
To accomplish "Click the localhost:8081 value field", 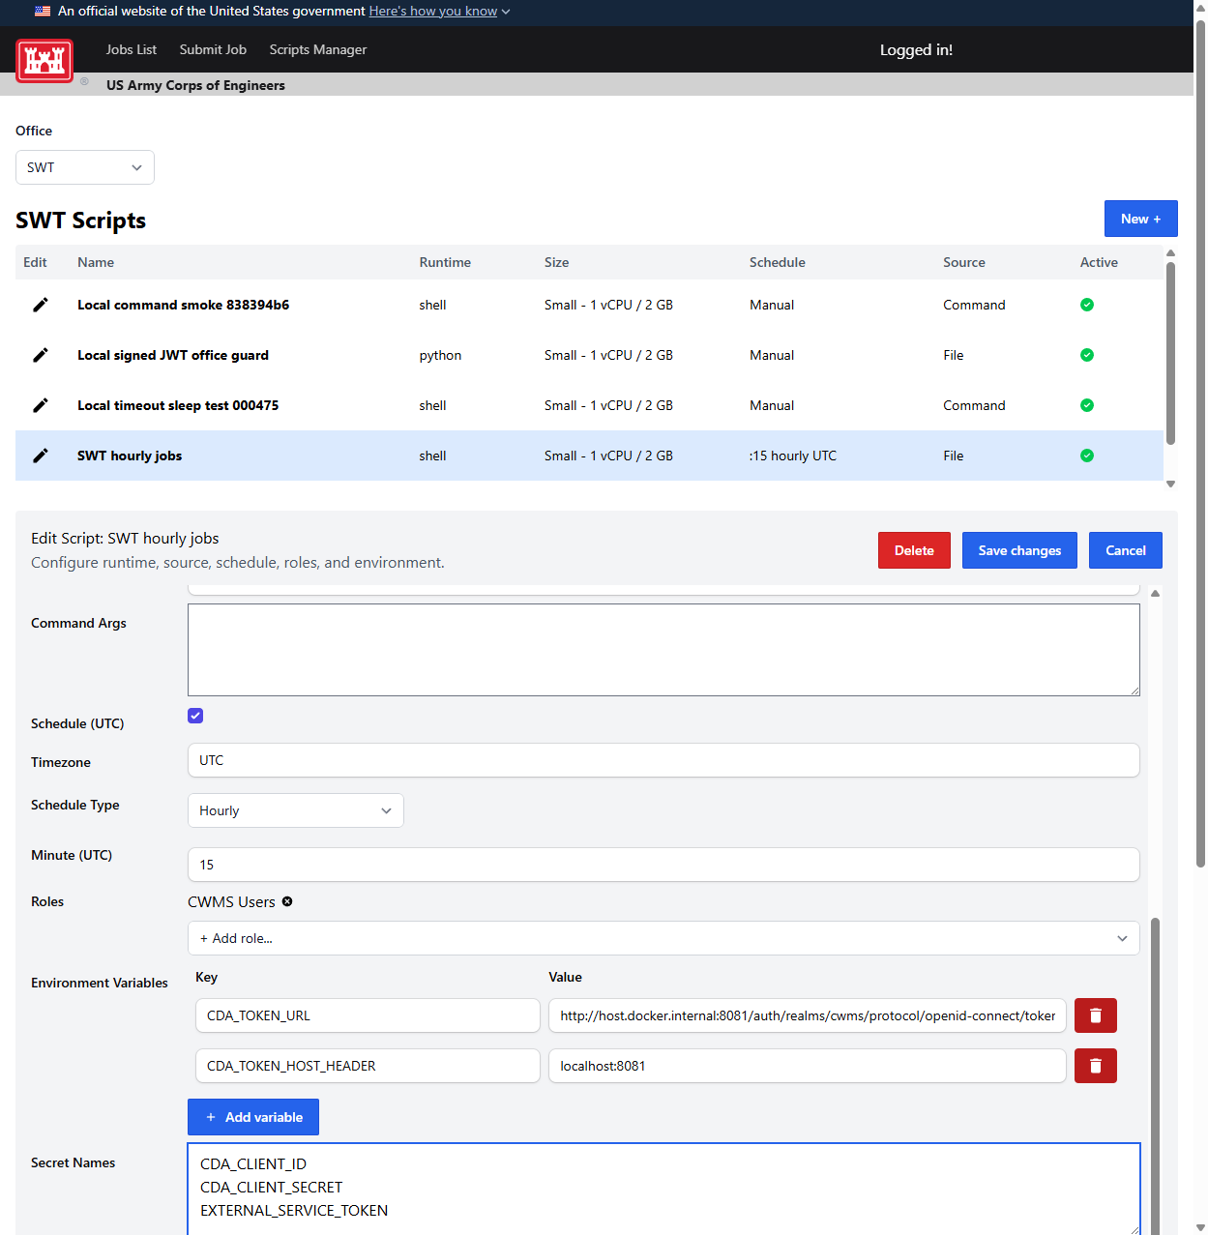I will [x=808, y=1066].
